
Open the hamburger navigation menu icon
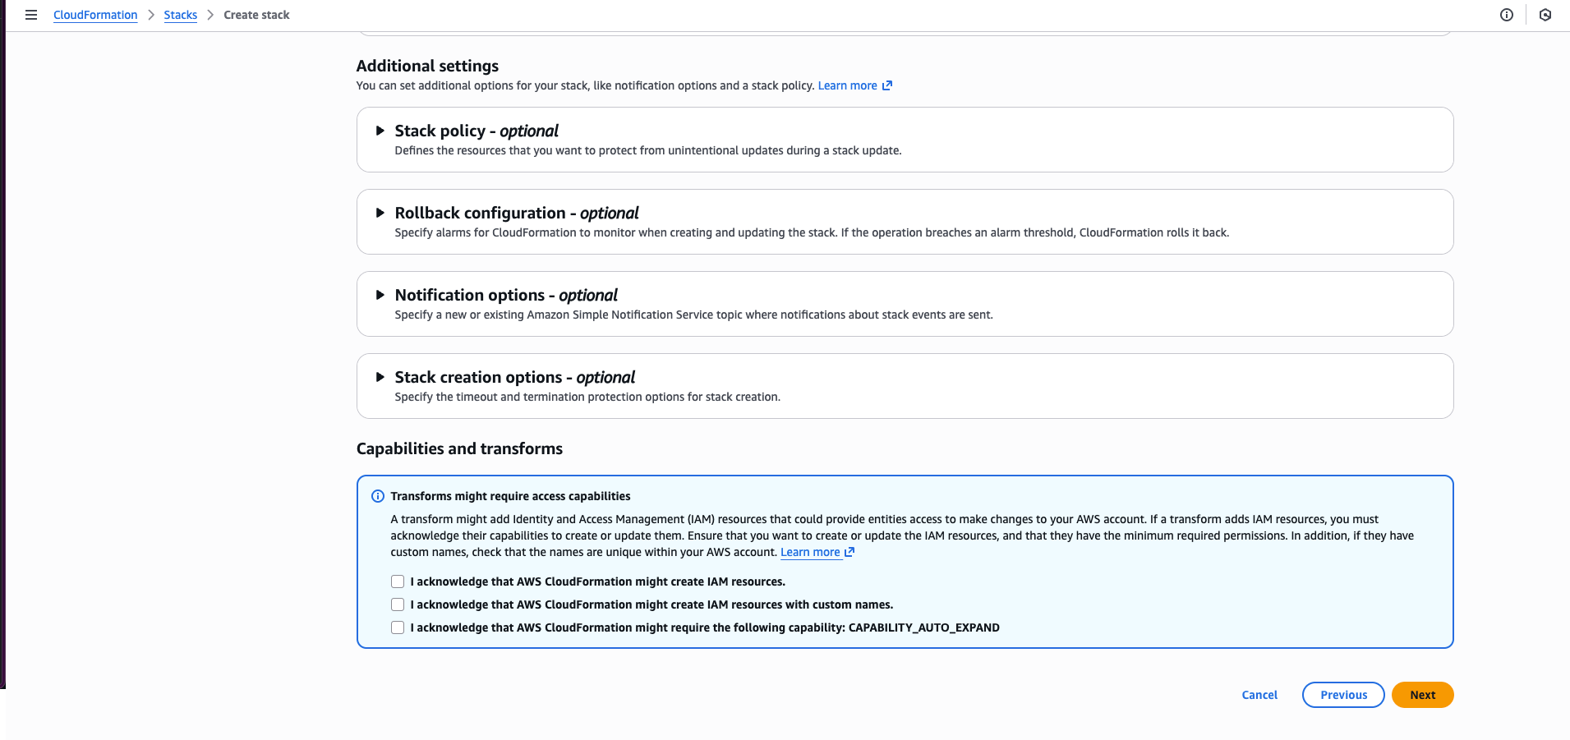31,15
